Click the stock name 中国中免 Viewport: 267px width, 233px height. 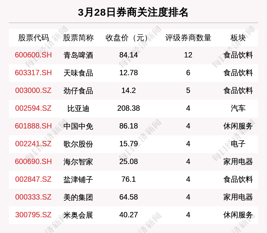pyautogui.click(x=78, y=126)
